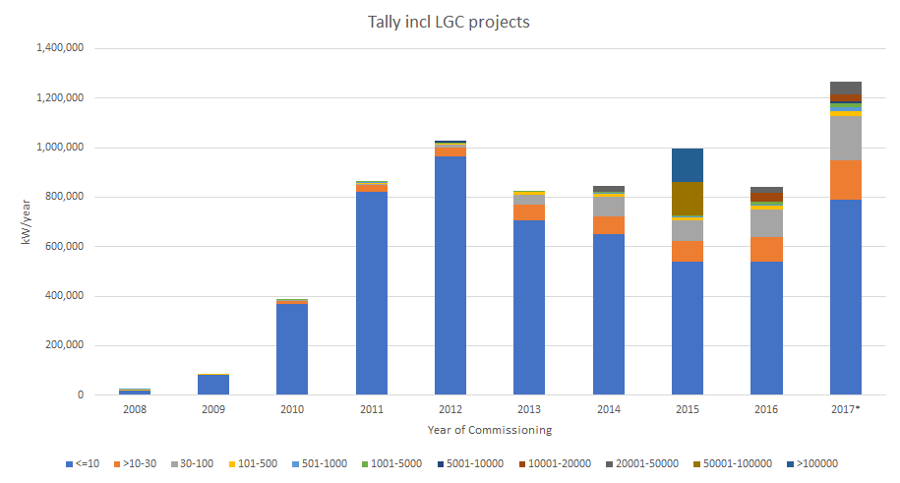Viewport: 900px width, 483px height.
Task: Click the blue segment of the 2010 bar
Action: coord(293,349)
